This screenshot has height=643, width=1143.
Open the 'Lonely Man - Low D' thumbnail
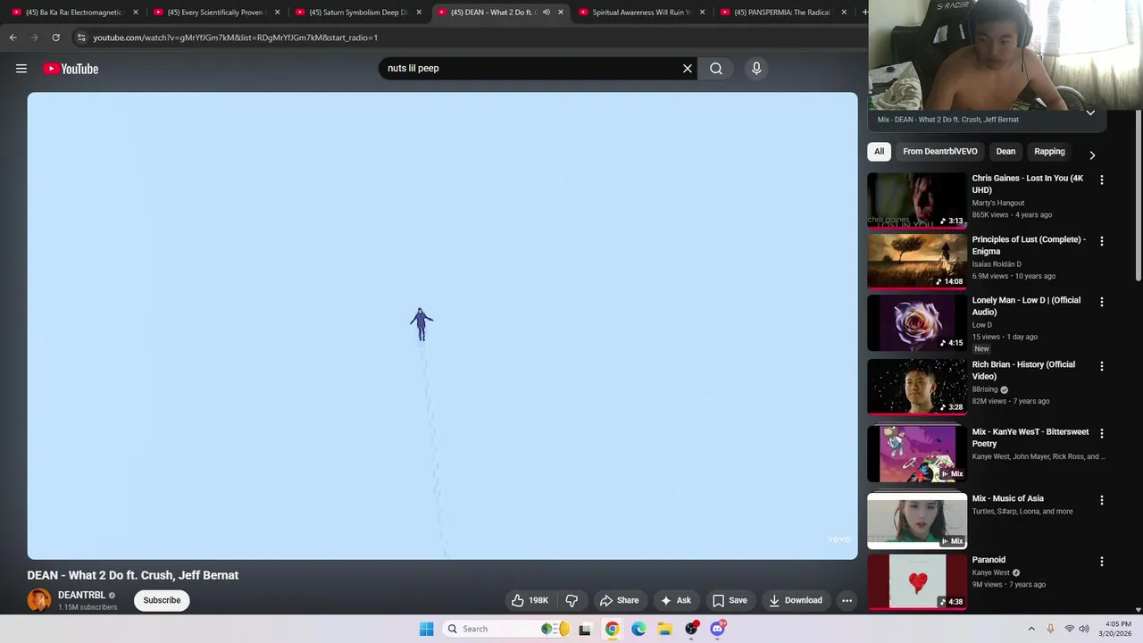917,322
